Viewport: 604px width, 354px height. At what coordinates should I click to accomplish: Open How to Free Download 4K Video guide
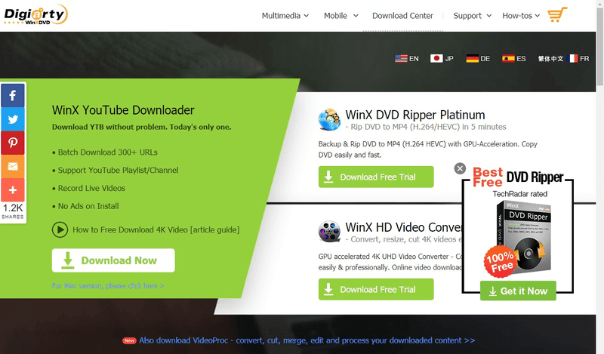[x=156, y=230]
